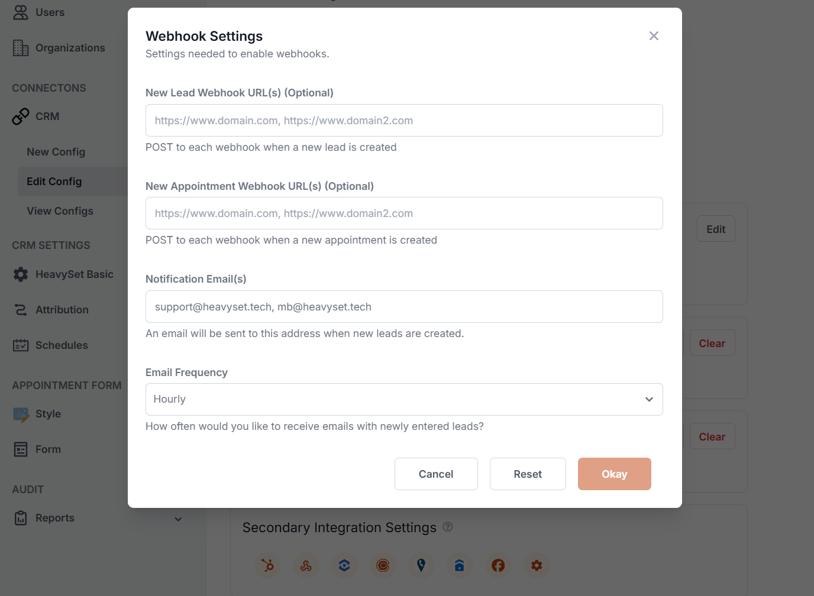The image size is (814, 596).
Task: Focus the New Lead Webhook URL field
Action: pos(404,121)
